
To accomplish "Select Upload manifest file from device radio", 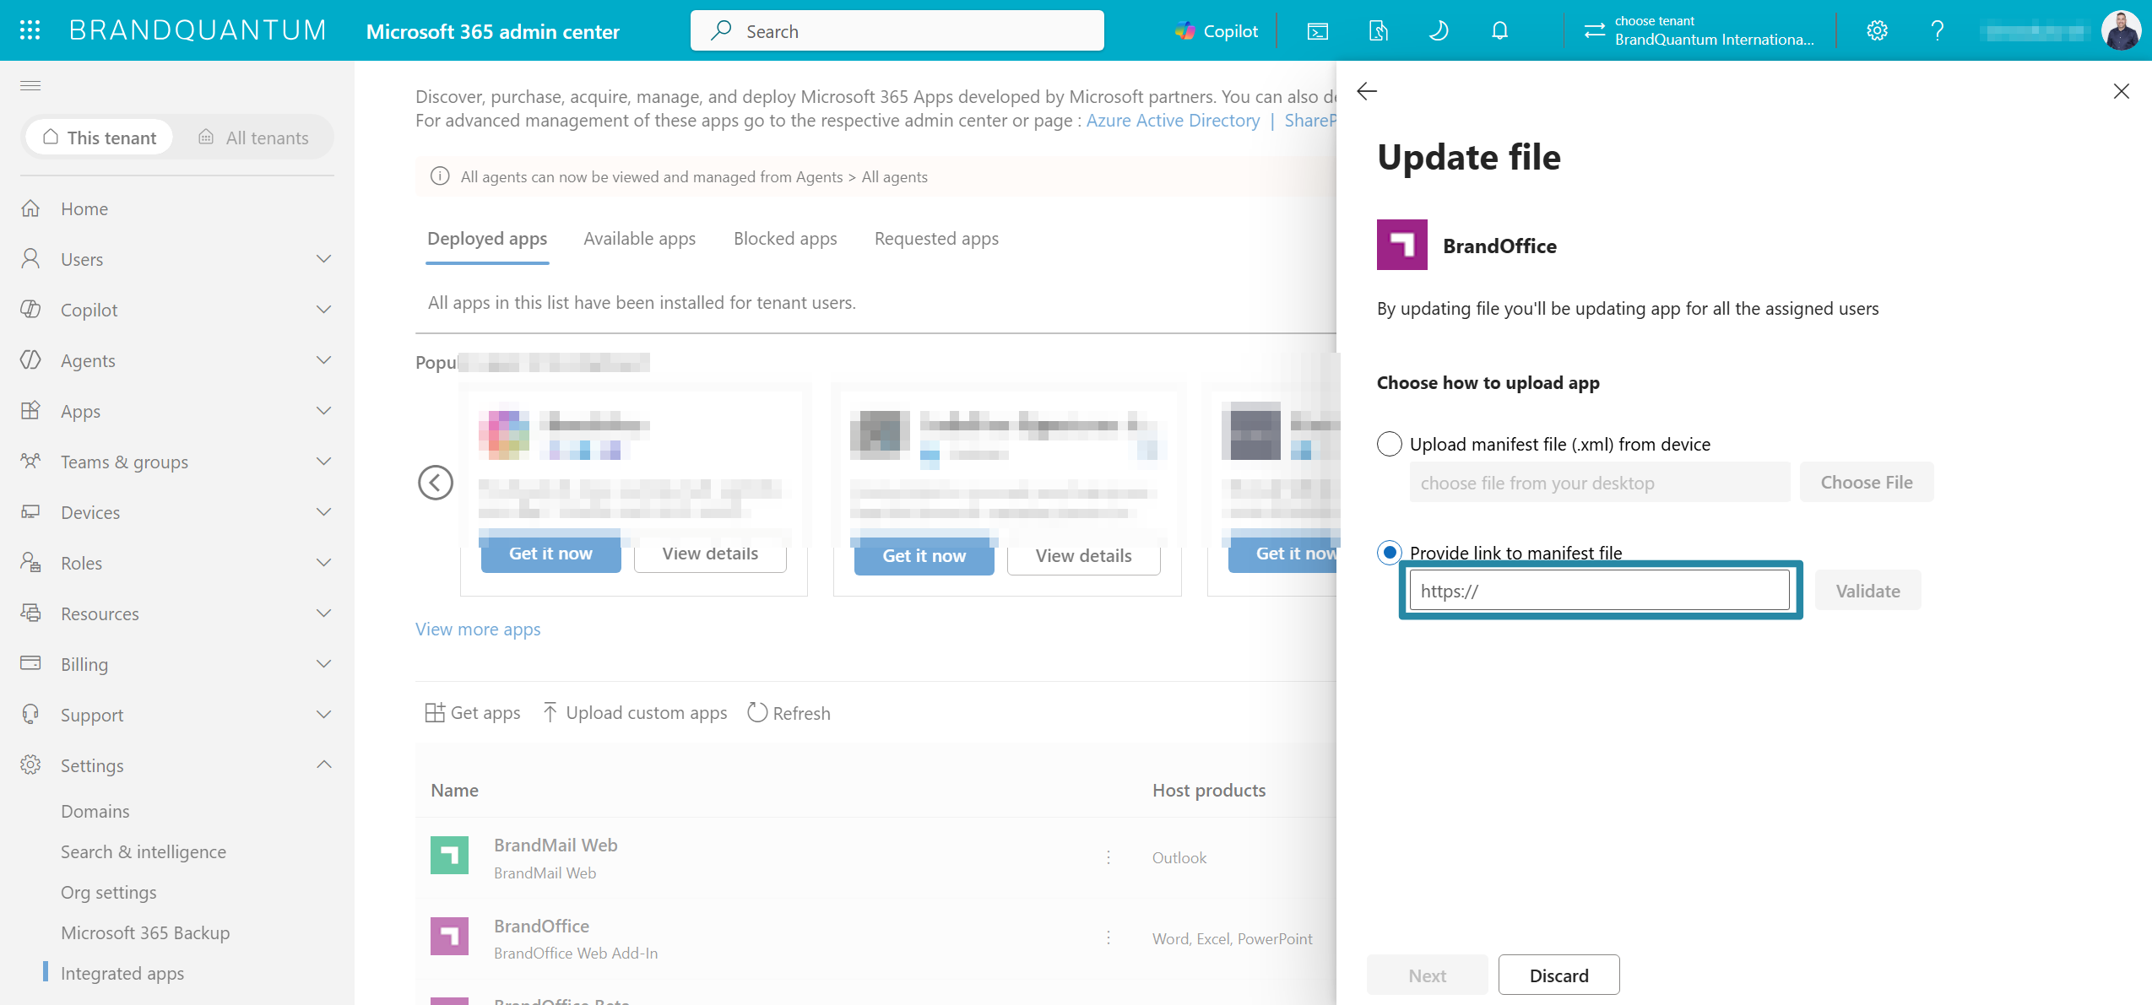I will (1390, 444).
